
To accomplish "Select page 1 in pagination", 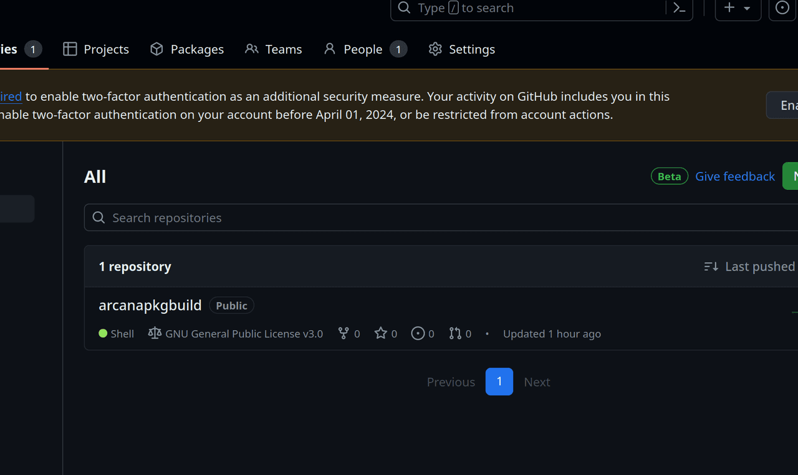I will point(499,382).
